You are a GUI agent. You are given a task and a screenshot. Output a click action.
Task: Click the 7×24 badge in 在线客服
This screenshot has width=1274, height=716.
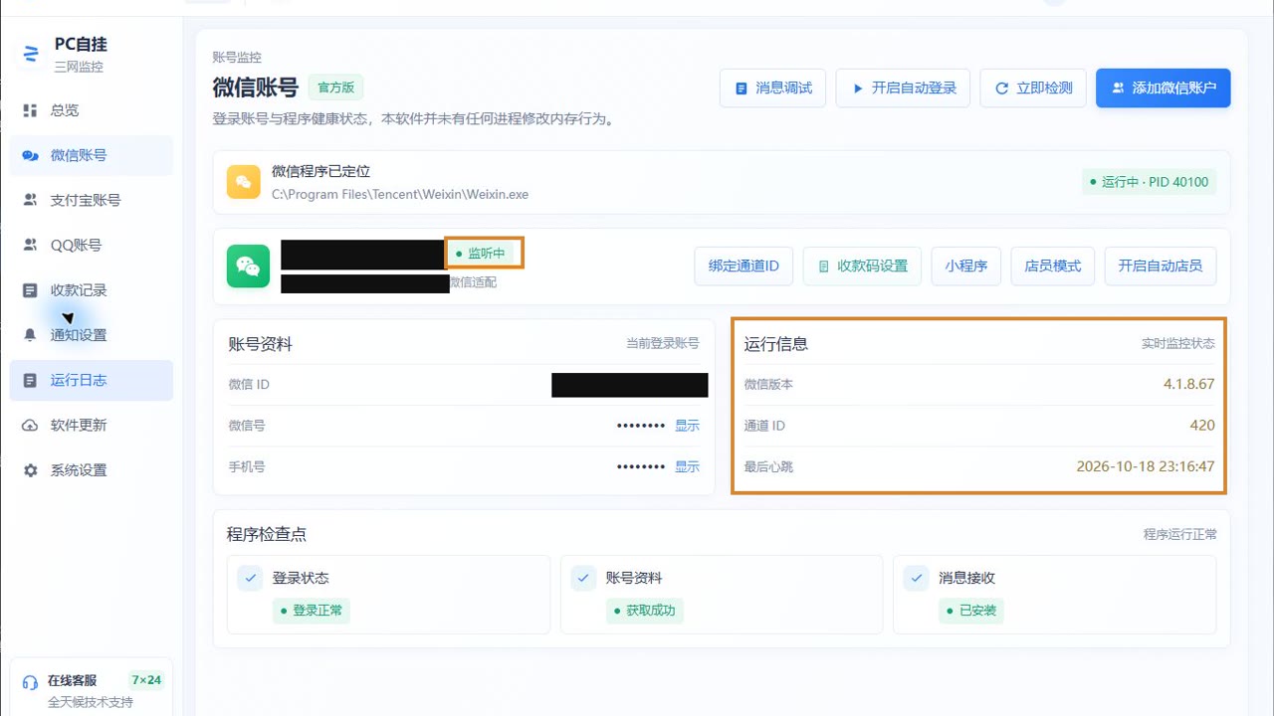click(x=145, y=680)
